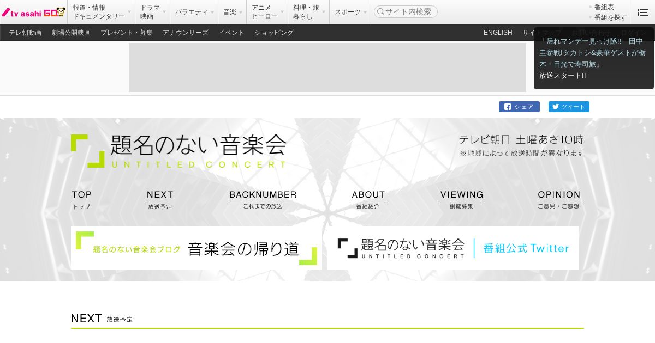Open ショッピング page
The image size is (655, 343).
[274, 33]
